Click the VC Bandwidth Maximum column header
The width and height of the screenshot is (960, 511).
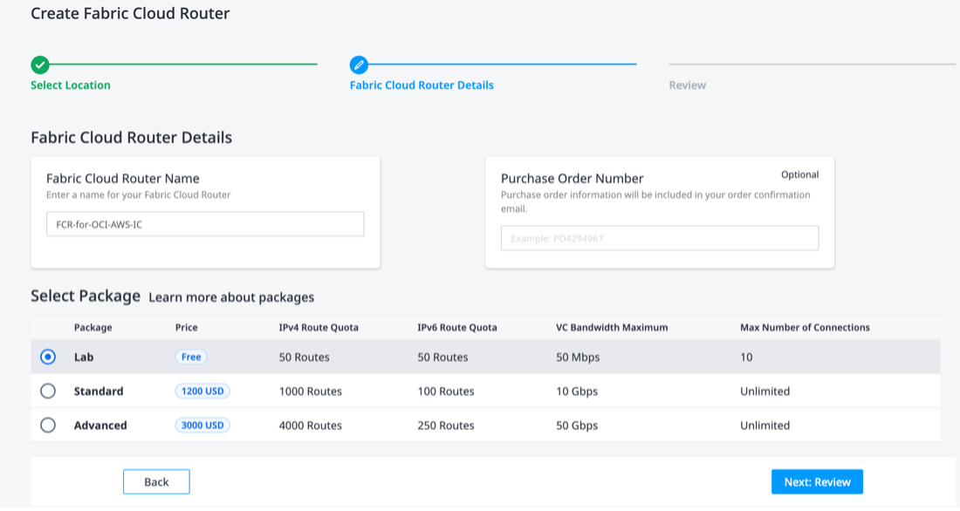click(x=612, y=328)
